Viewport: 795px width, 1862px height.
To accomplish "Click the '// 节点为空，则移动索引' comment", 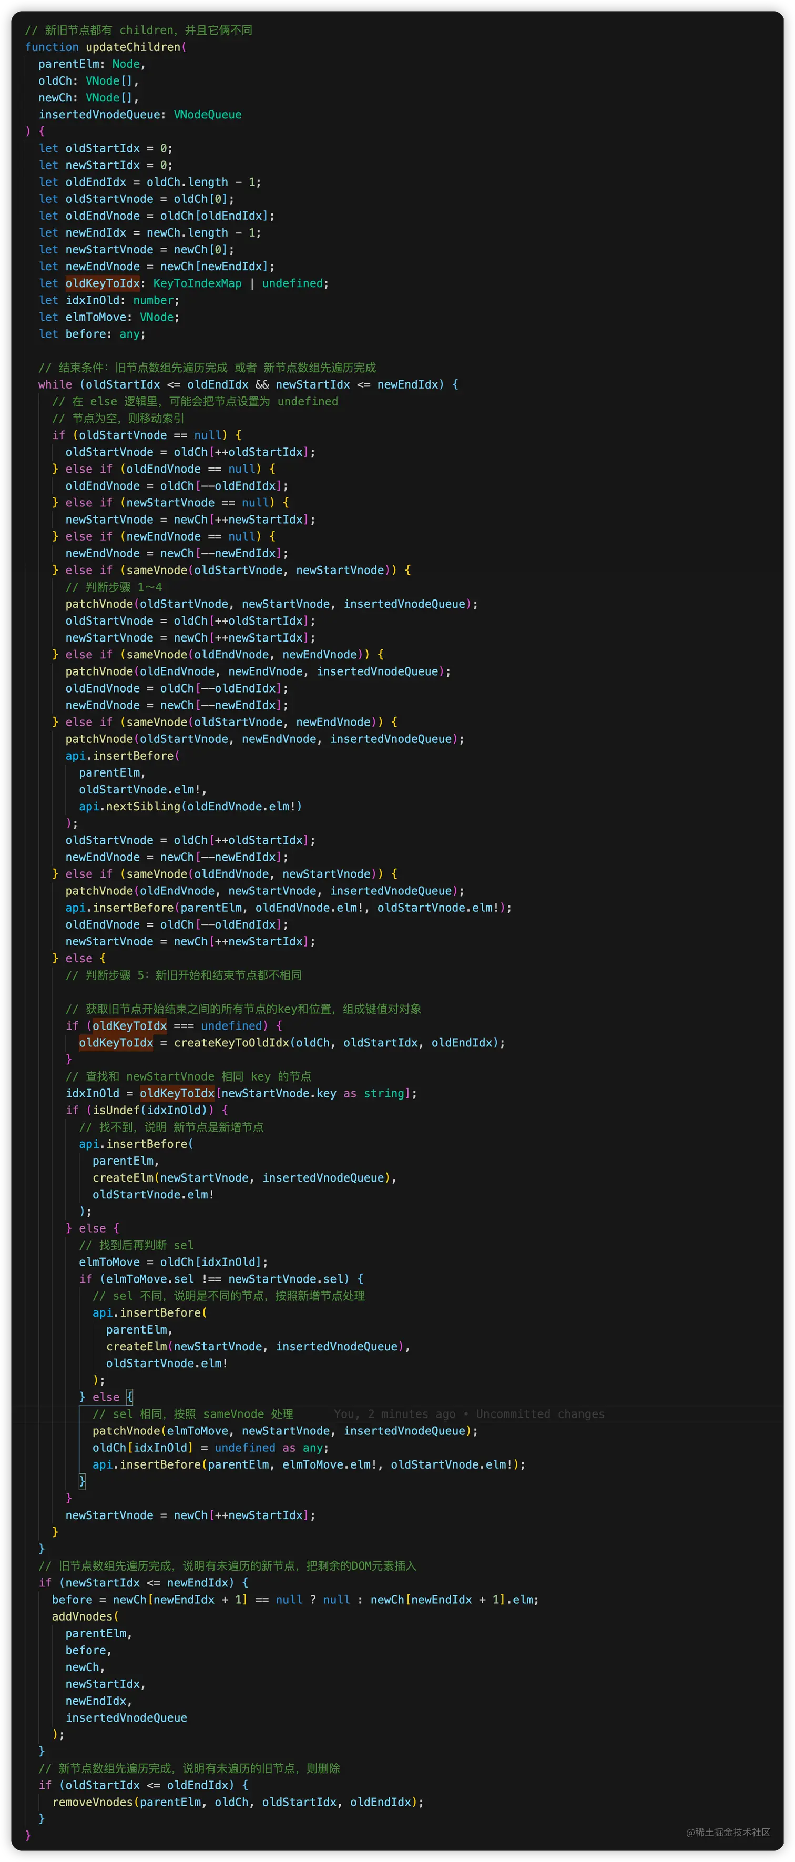I will coord(118,418).
